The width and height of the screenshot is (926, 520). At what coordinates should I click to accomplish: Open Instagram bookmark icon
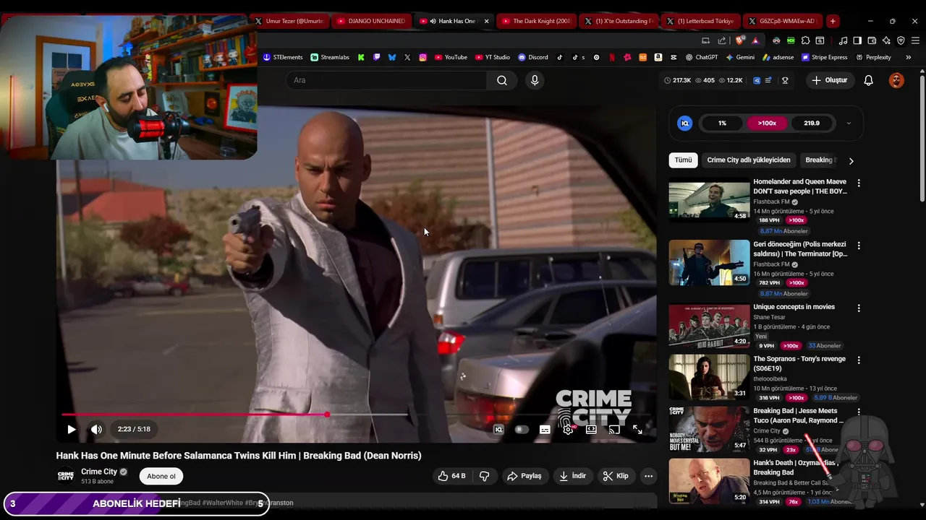tap(422, 57)
